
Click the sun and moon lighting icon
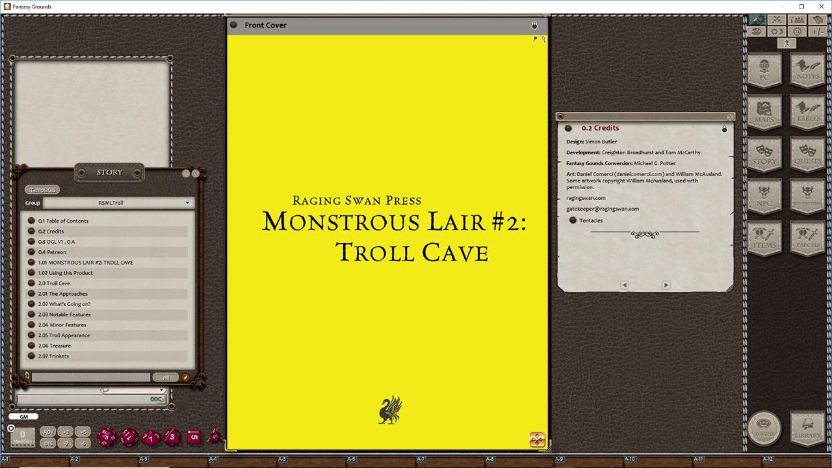pyautogui.click(x=776, y=30)
